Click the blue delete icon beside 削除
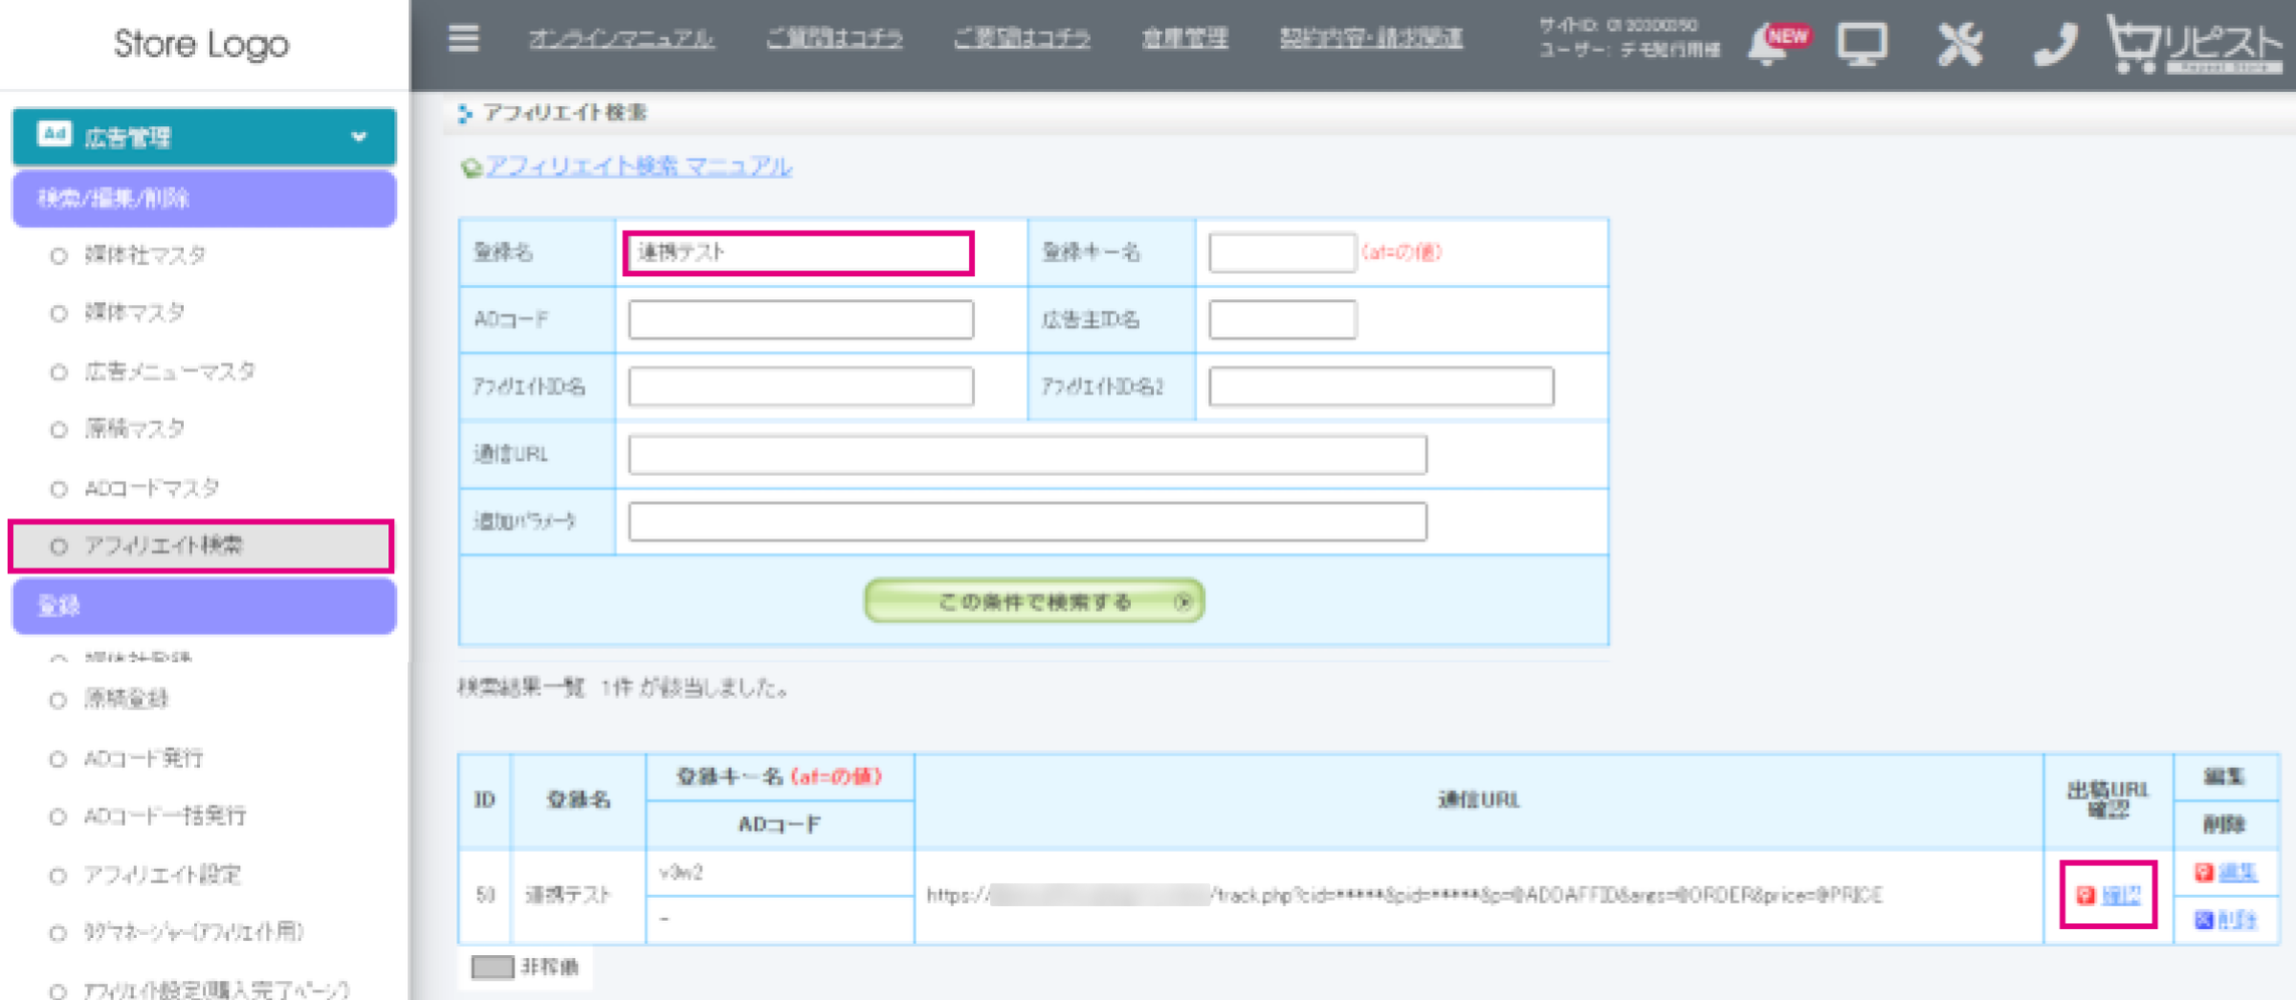2296x1000 pixels. (2204, 920)
